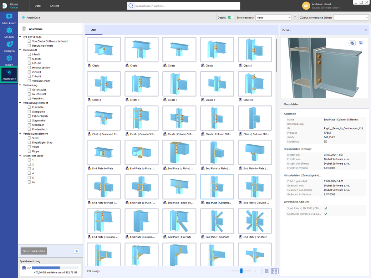This screenshot has width=371, height=278.
Task: Open the Ansicht menu
Action: [55, 6]
